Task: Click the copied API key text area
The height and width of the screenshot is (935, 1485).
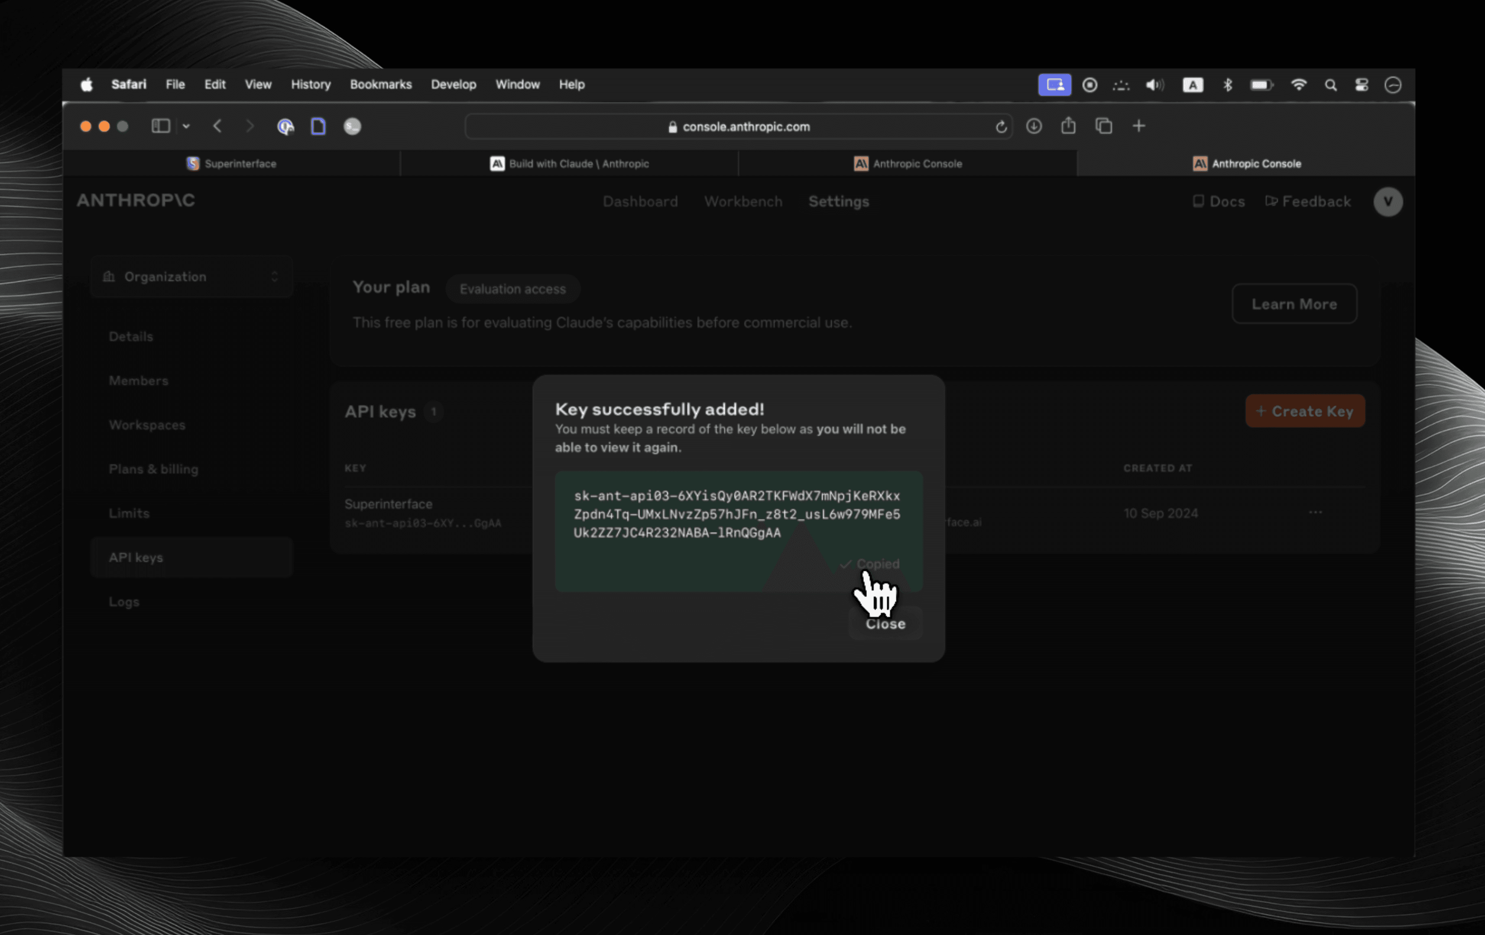Action: (x=738, y=514)
